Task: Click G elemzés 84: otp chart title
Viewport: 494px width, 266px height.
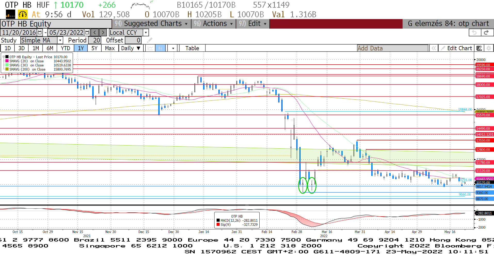Action: 448,24
